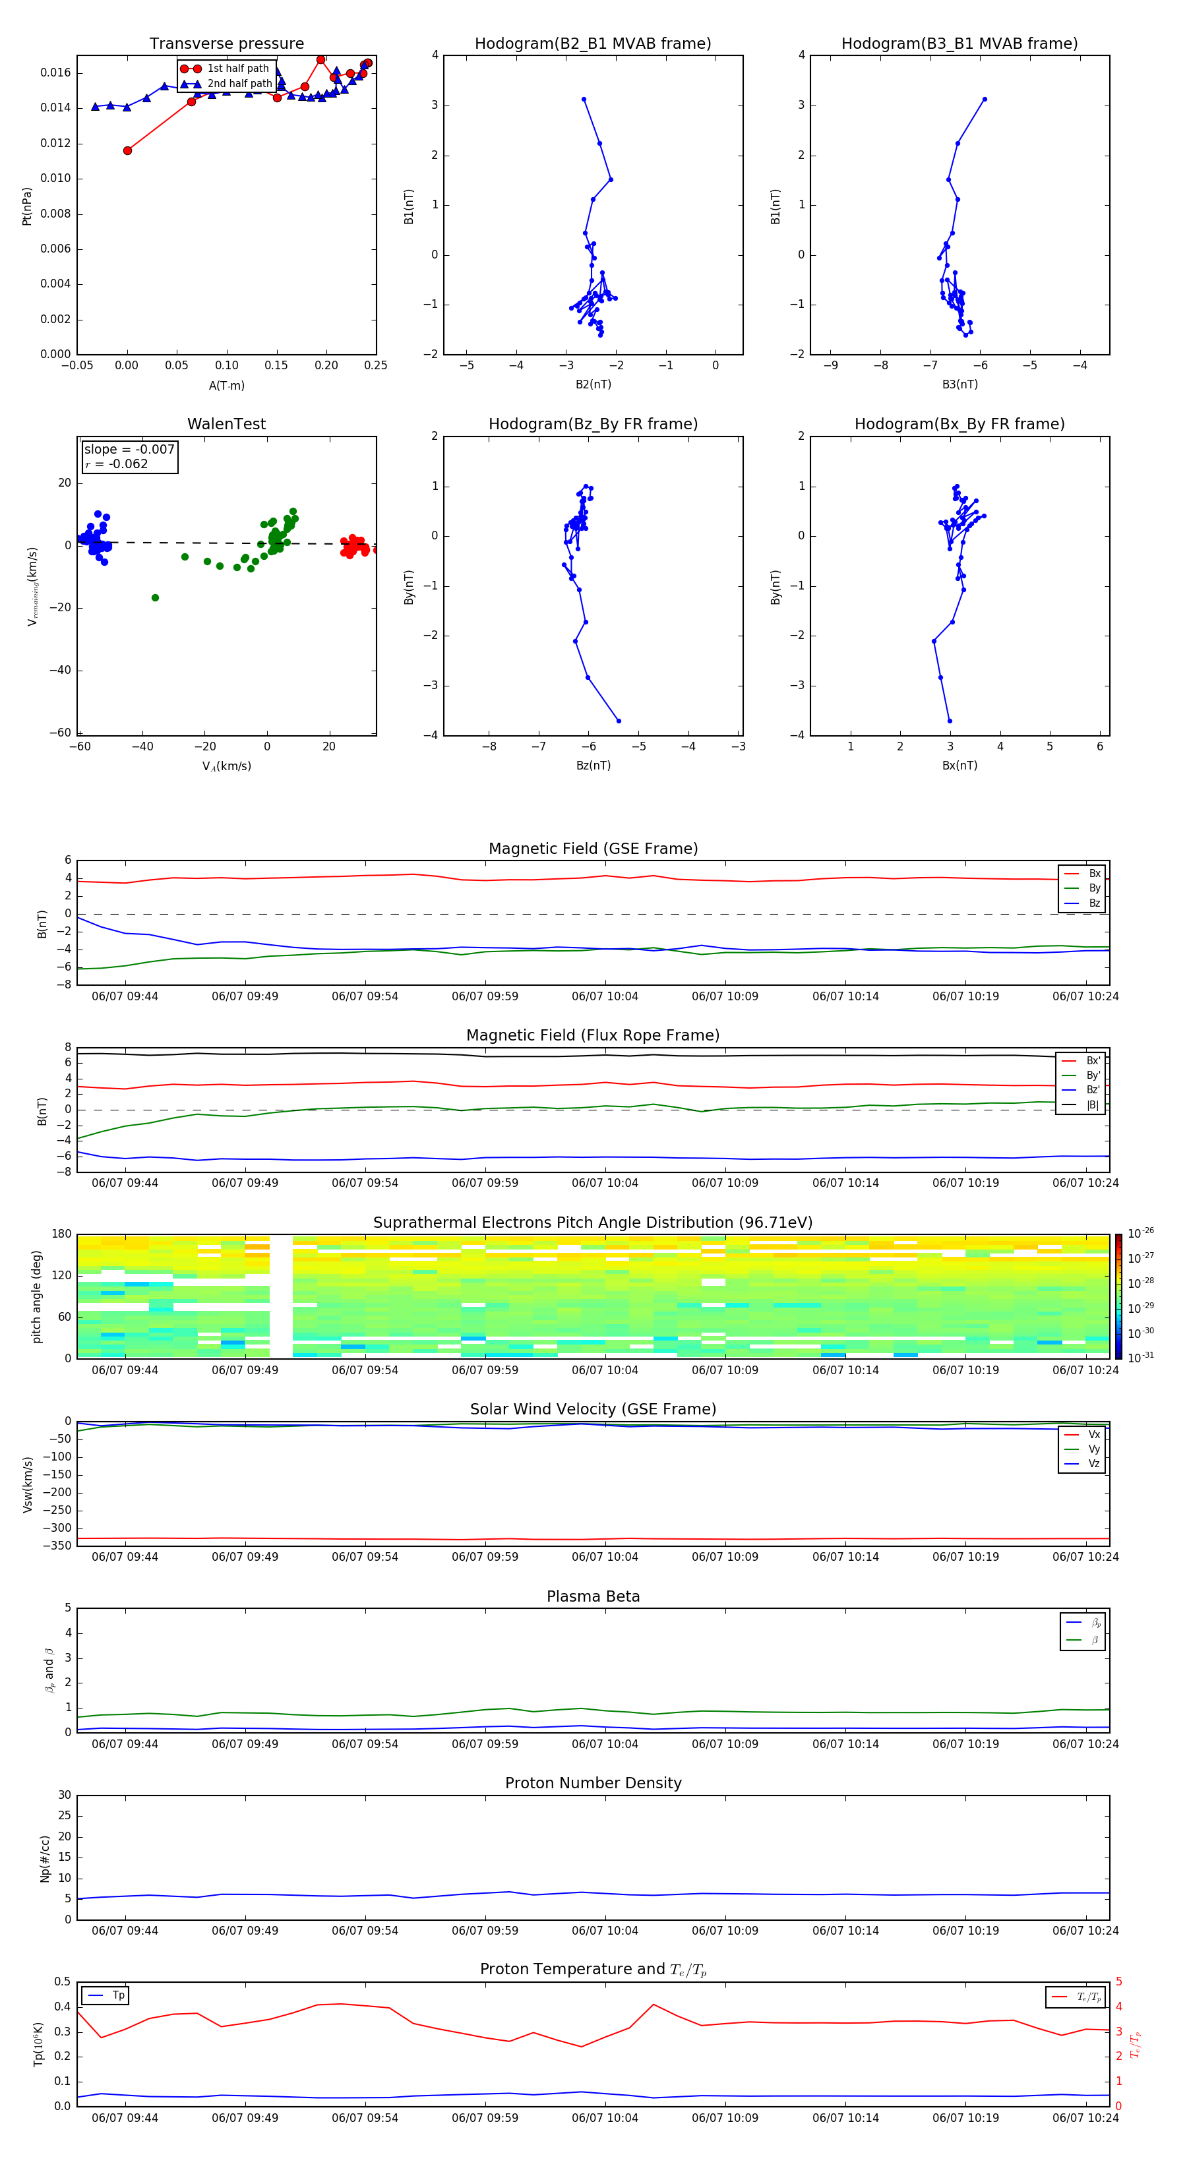Click the "Np(#/cc)" y-axis label
1187x2176 pixels.
45,1858
